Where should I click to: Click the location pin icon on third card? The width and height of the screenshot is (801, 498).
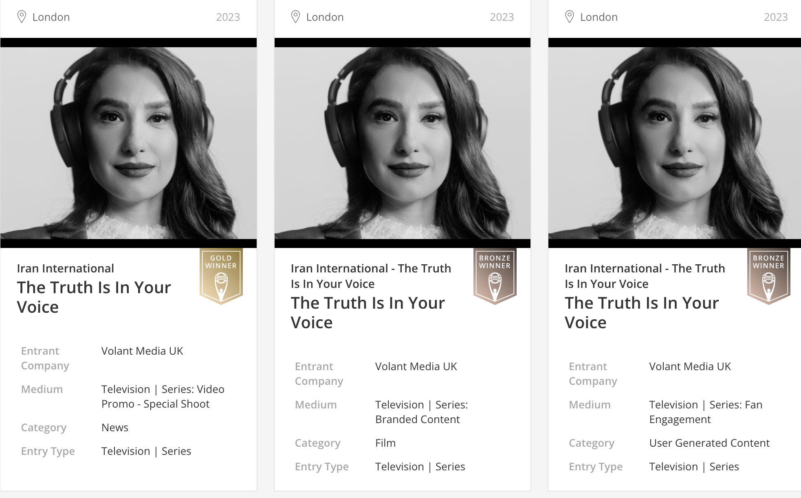[570, 17]
